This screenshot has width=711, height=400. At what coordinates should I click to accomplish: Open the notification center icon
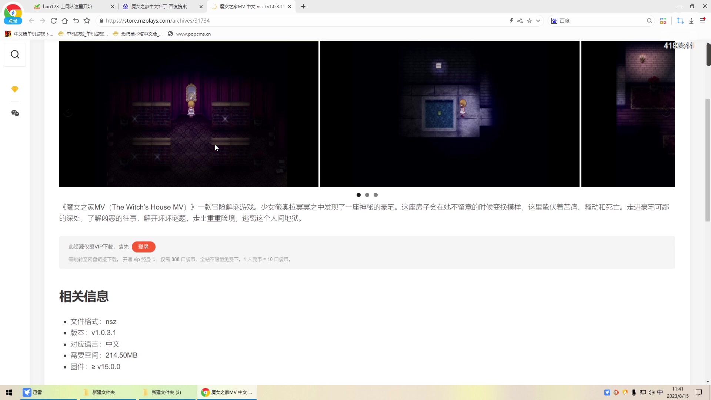[699, 393]
